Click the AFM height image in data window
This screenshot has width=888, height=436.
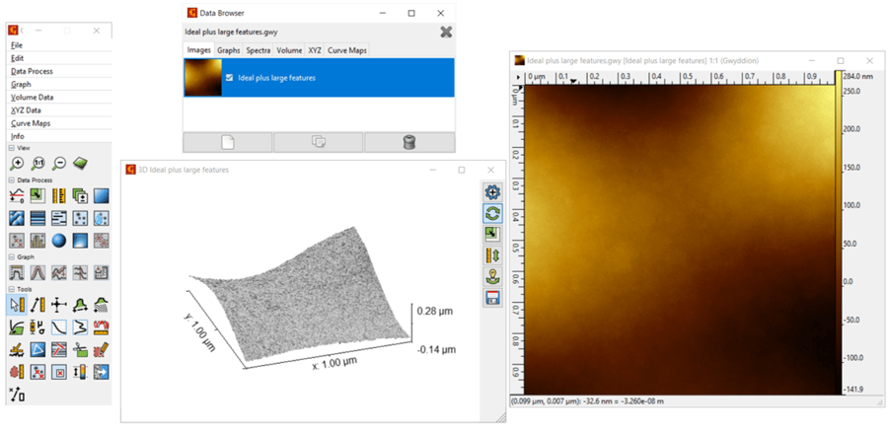679,239
